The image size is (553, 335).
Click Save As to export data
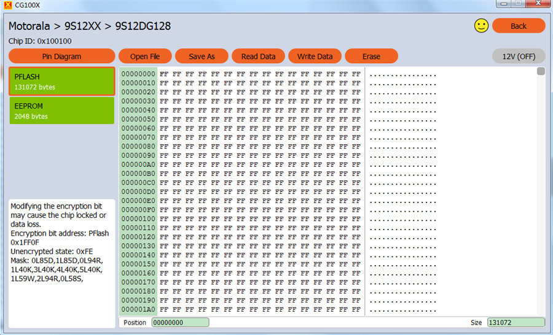click(x=202, y=56)
